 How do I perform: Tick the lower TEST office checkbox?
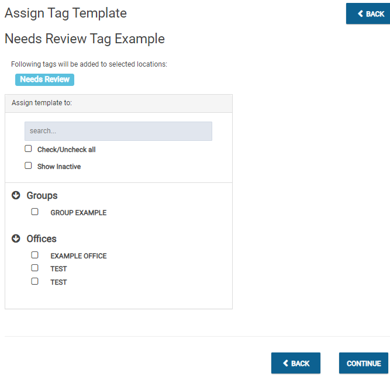pos(34,281)
